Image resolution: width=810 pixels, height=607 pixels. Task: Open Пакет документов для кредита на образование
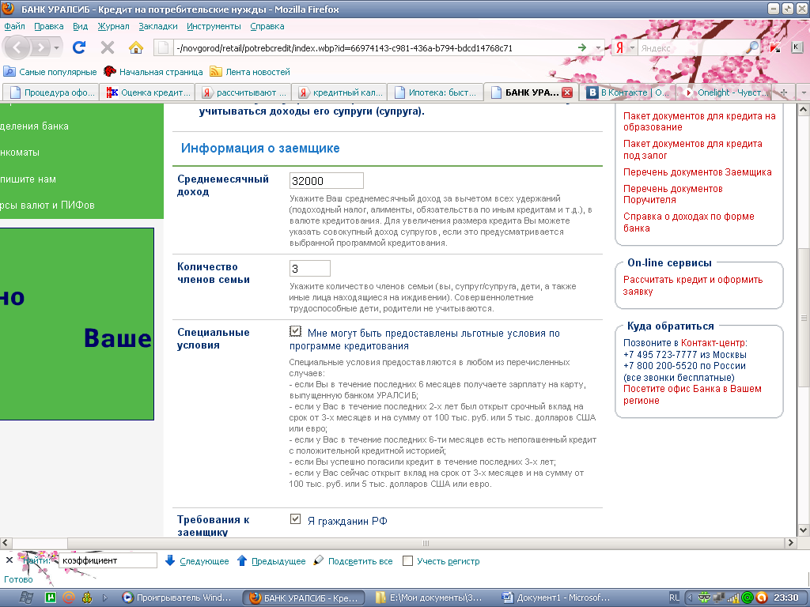[x=699, y=121]
